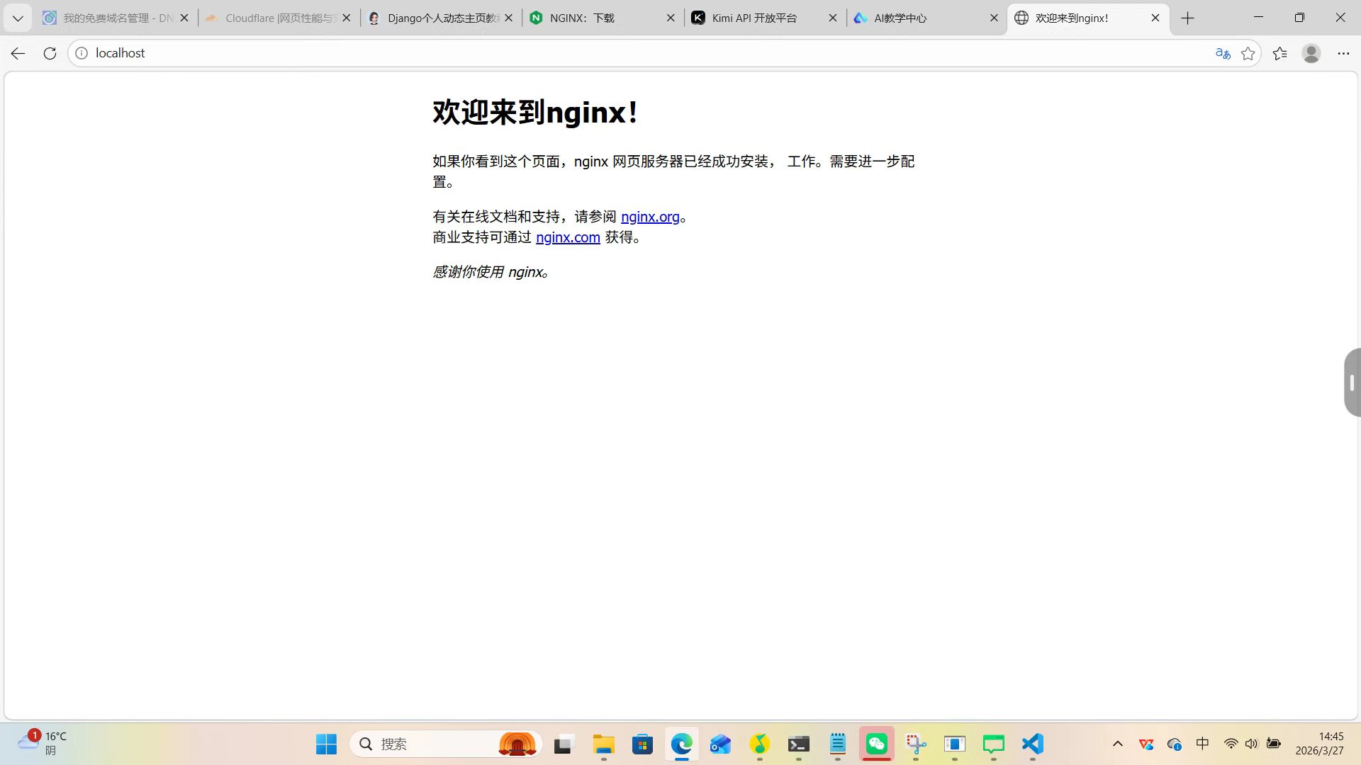Expand the tab actions dropdown arrow
Screen dimensions: 1361x765
pos(18,18)
